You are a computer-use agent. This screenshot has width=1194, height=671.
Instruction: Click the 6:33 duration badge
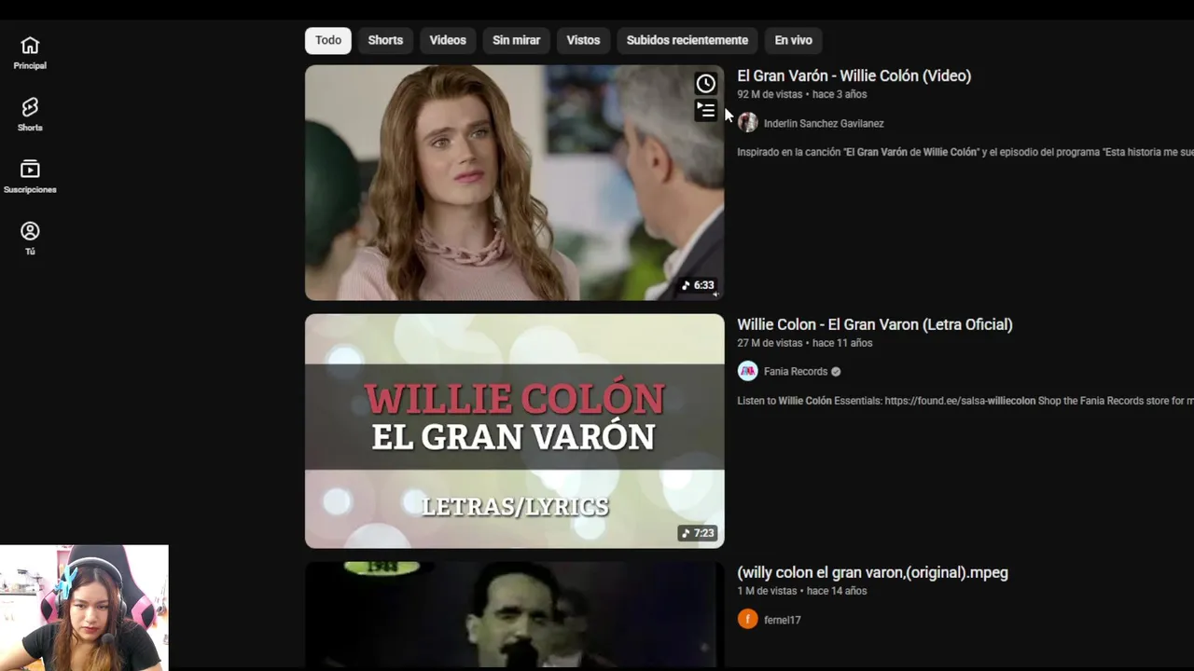pyautogui.click(x=698, y=285)
